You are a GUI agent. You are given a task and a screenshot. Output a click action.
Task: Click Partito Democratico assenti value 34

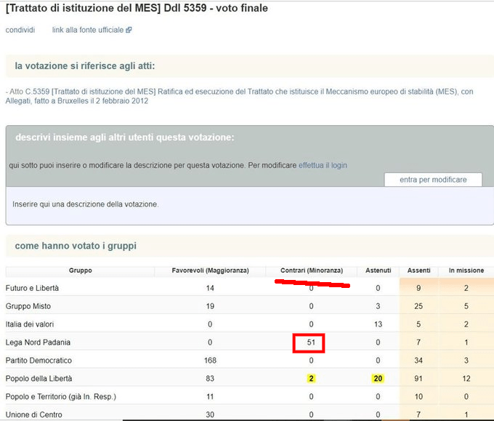click(x=418, y=360)
